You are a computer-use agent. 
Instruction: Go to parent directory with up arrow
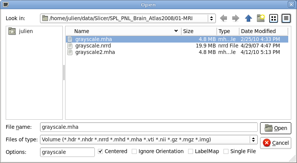point(248,18)
